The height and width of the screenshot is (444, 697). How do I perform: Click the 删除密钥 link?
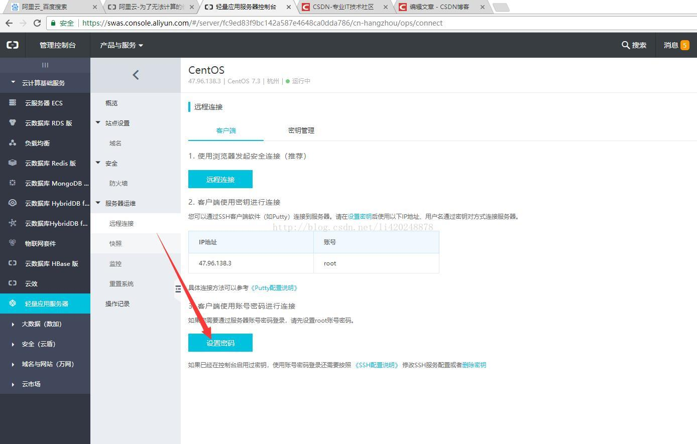tap(474, 365)
